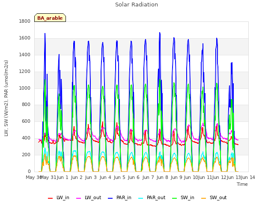The image size is (274, 206).
Task: Click the Jun 14 x-axis date label
Action: (248, 177)
